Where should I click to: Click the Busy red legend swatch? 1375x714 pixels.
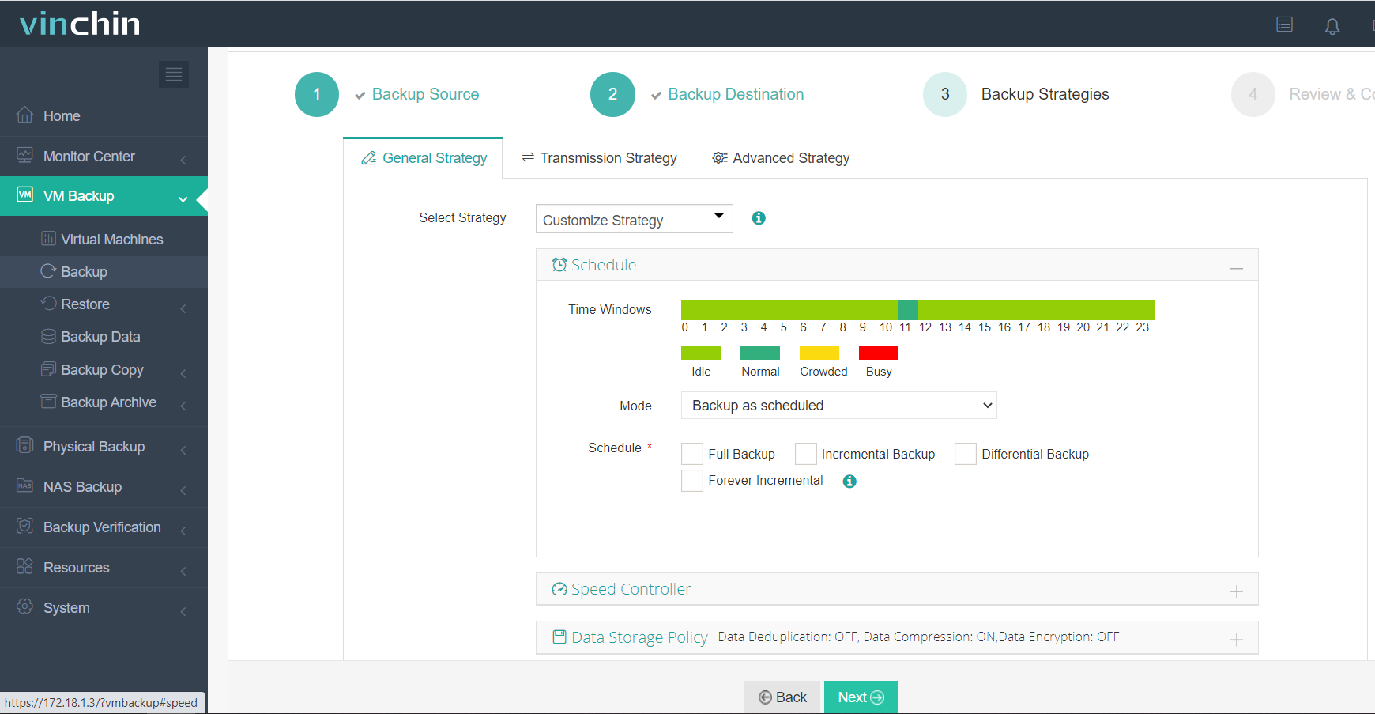(879, 353)
